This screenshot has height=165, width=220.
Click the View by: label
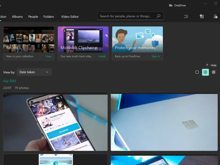pos(9,72)
